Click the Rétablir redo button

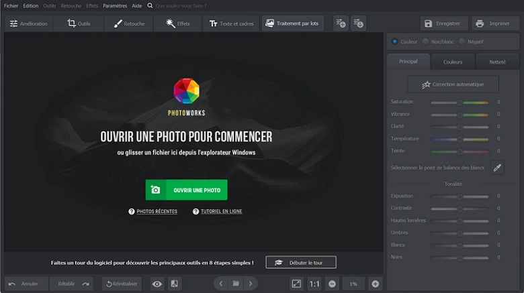click(71, 284)
